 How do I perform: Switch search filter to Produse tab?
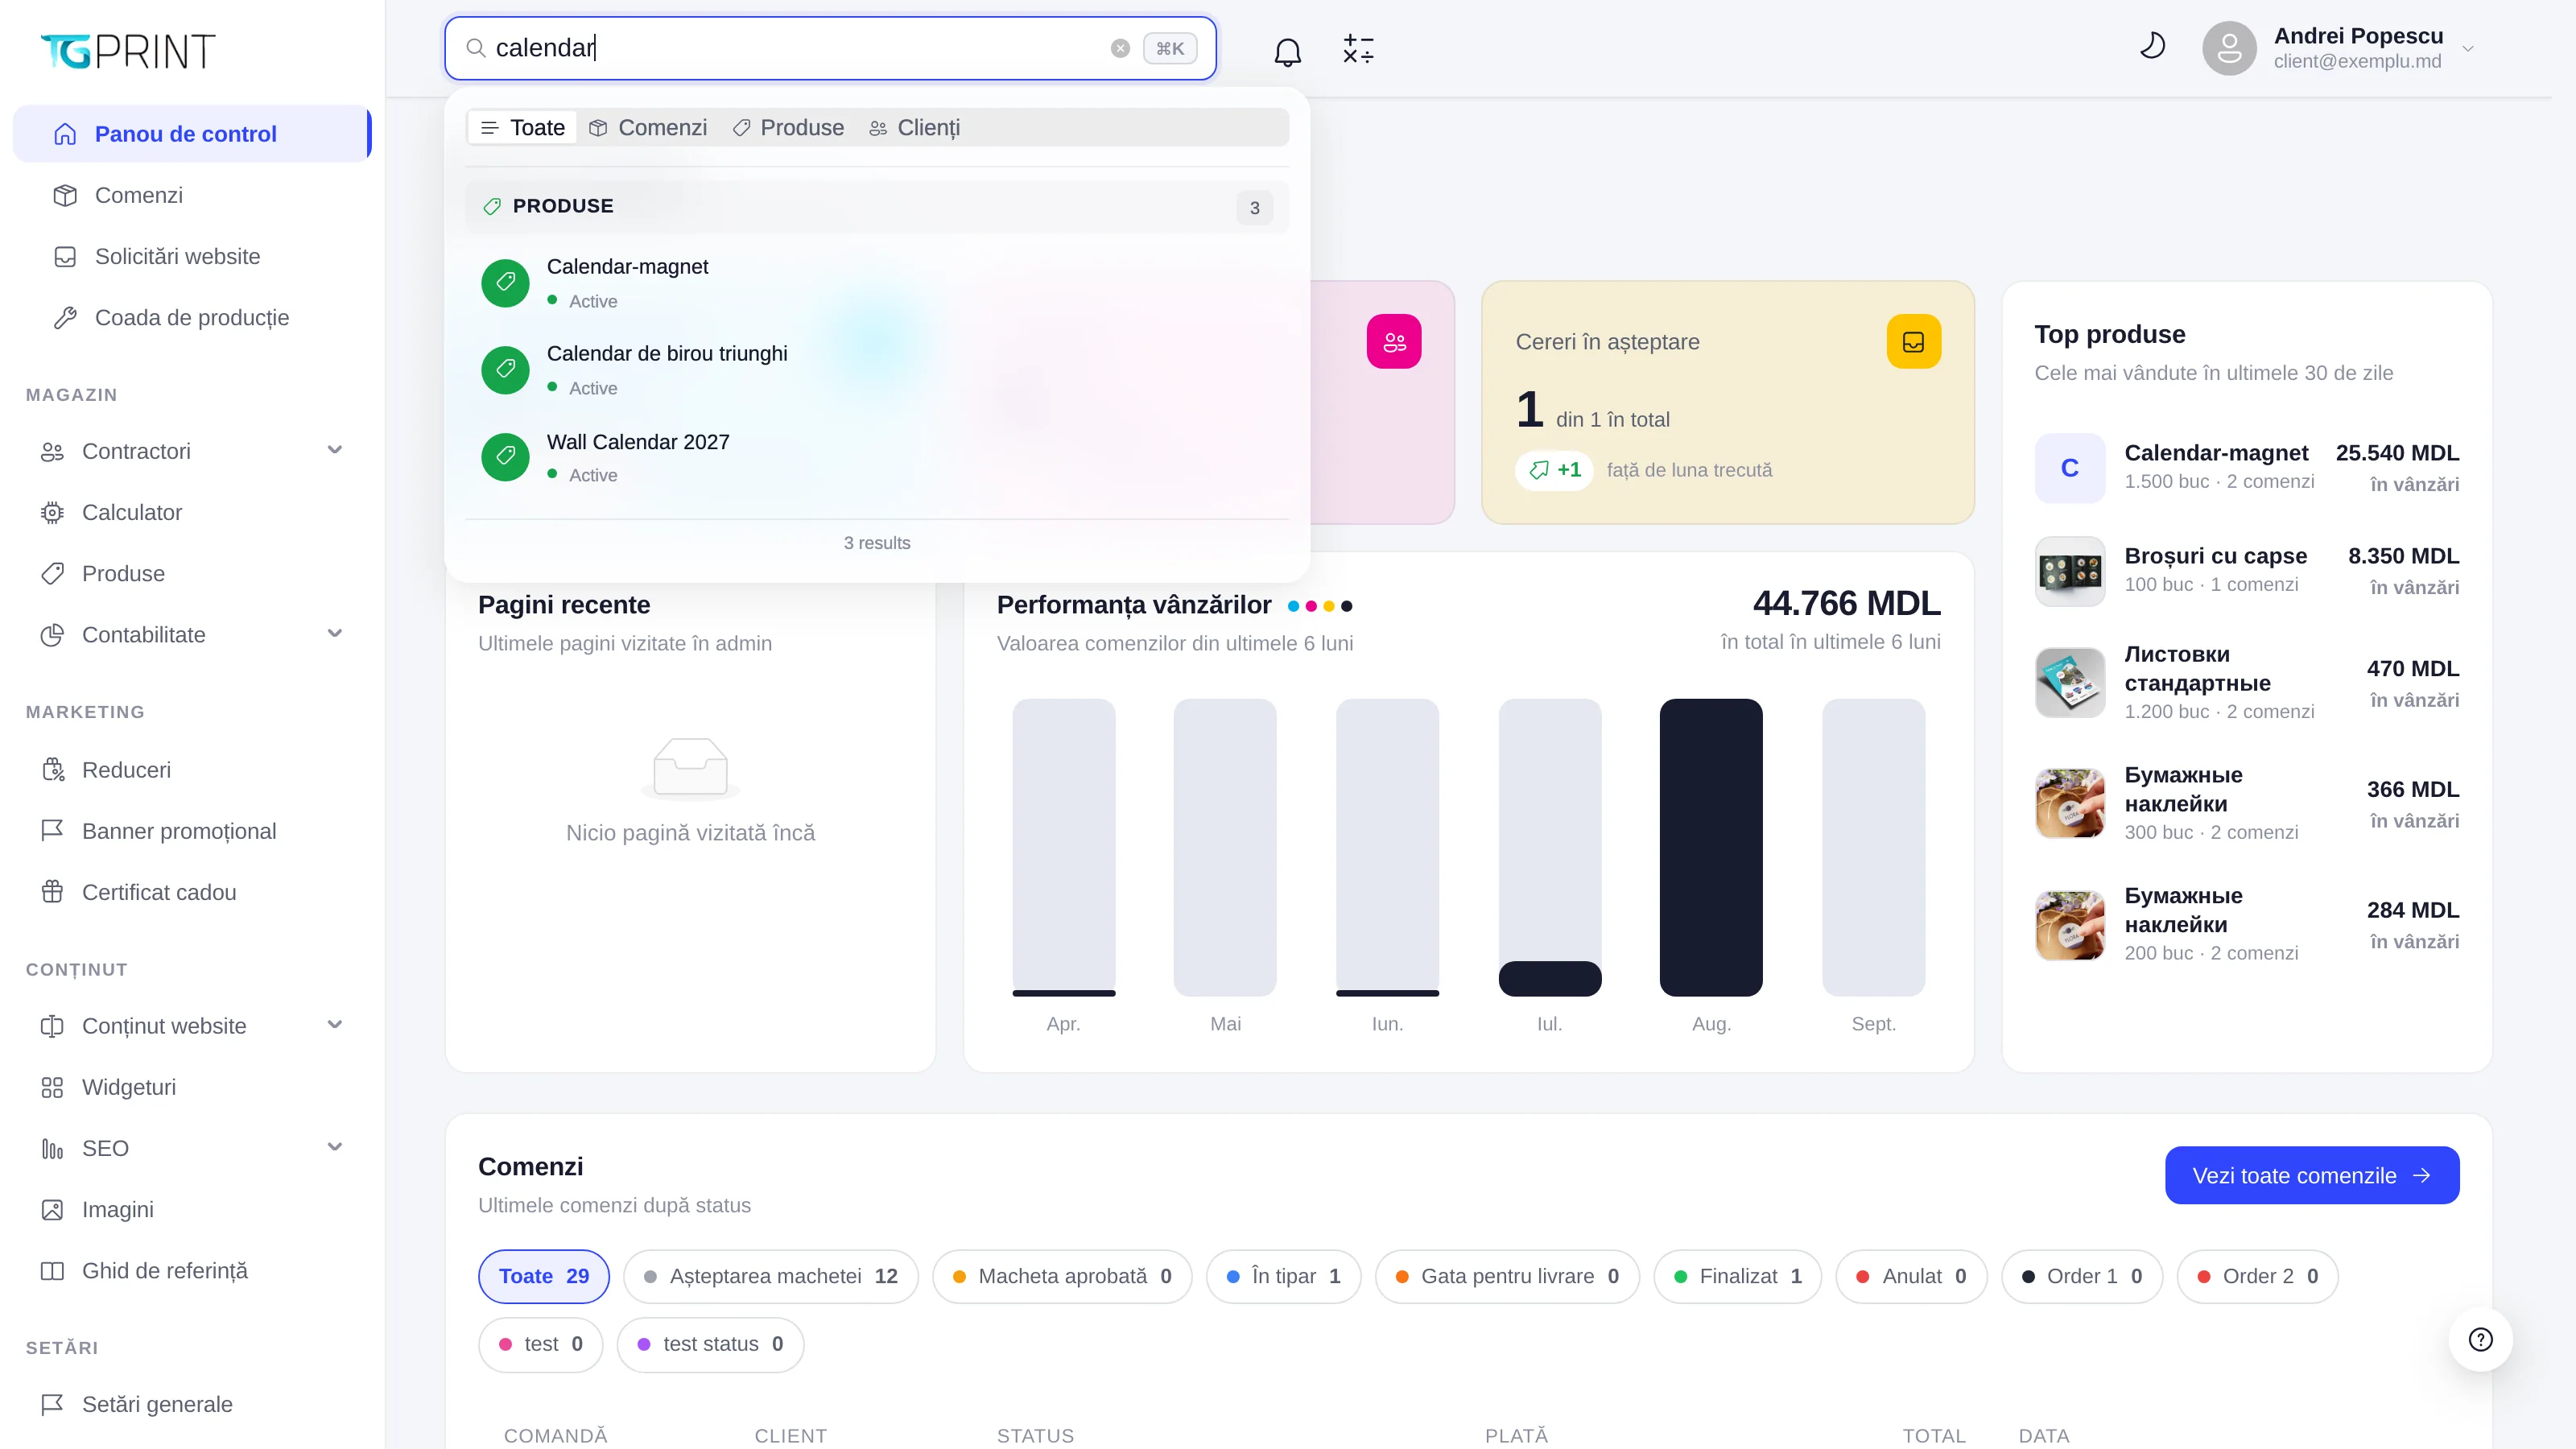point(788,127)
